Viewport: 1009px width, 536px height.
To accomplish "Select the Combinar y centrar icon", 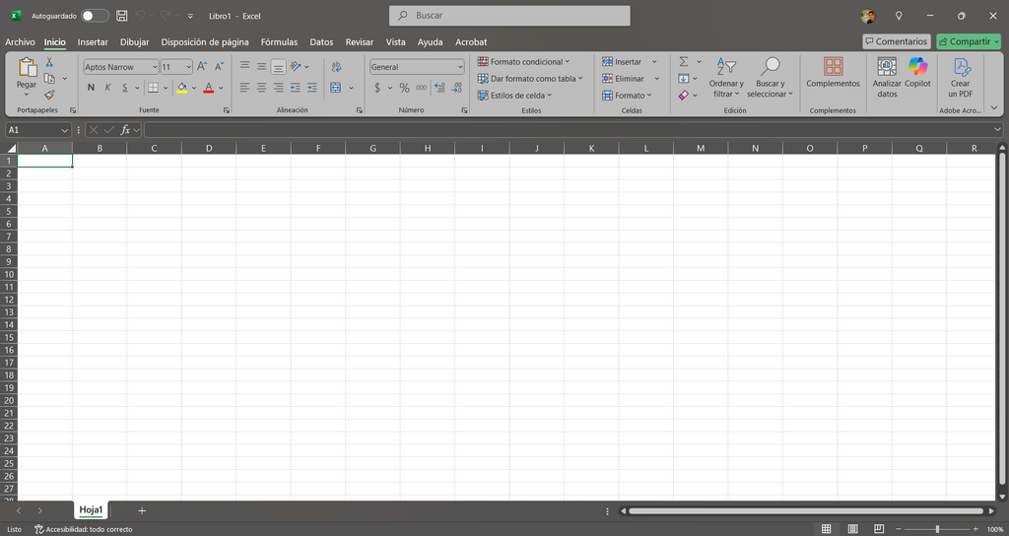I will [336, 88].
